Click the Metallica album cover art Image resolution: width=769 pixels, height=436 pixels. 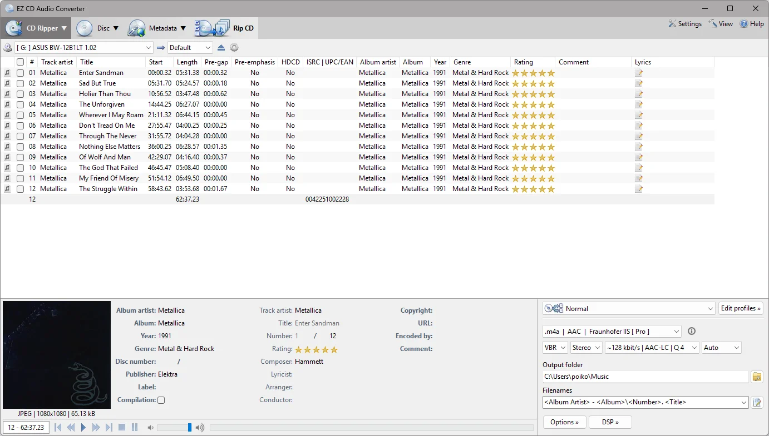pos(57,355)
